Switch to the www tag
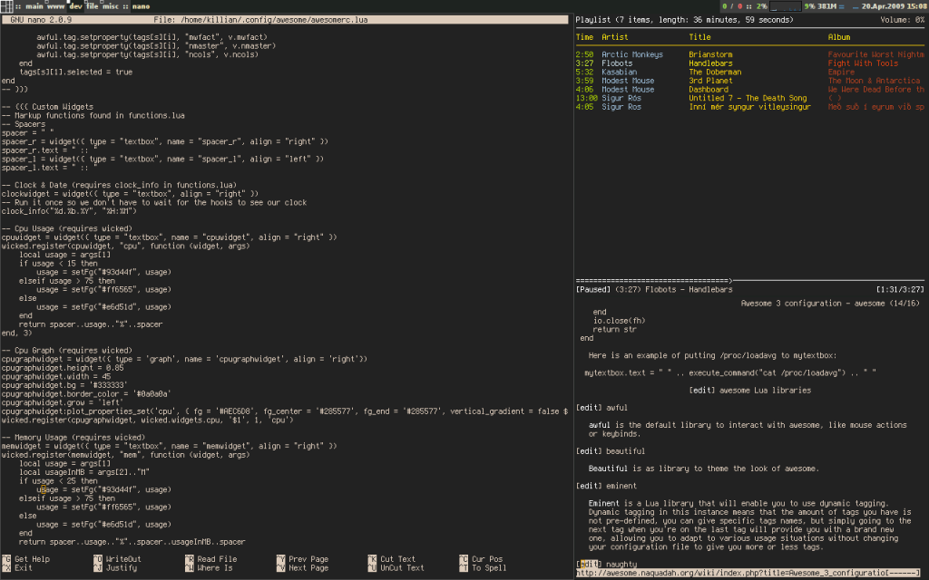The height and width of the screenshot is (580, 929). pos(55,6)
